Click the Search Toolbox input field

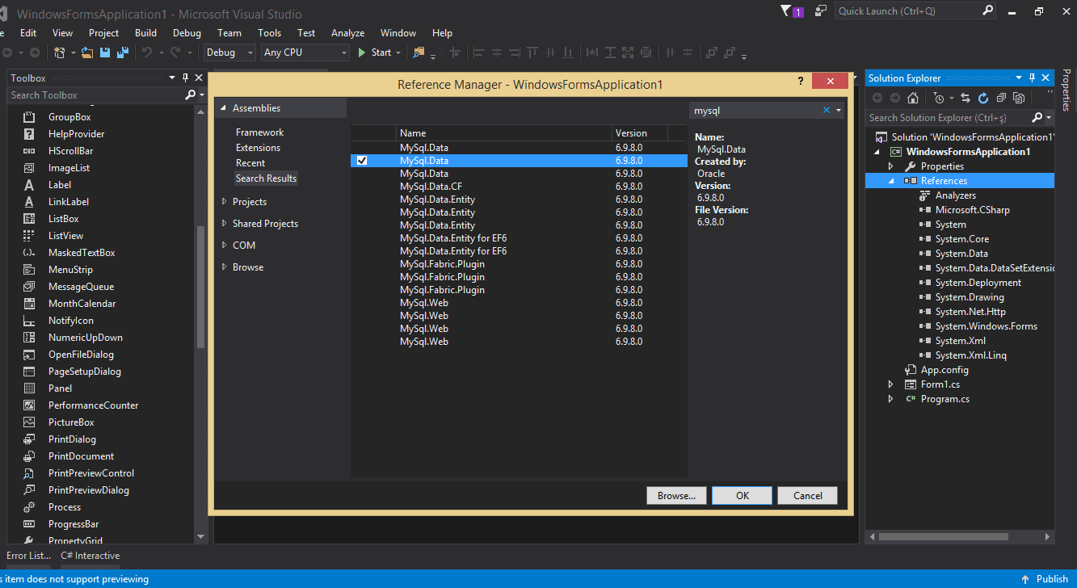click(x=97, y=95)
